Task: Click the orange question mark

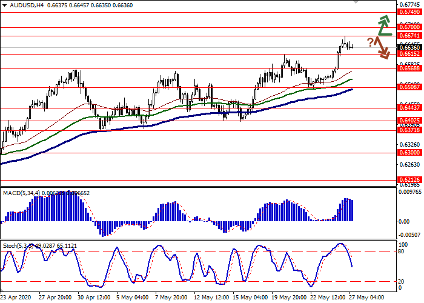Action: [369, 42]
